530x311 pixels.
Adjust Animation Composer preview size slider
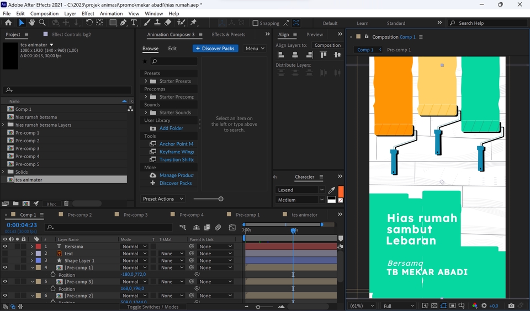pyautogui.click(x=221, y=199)
